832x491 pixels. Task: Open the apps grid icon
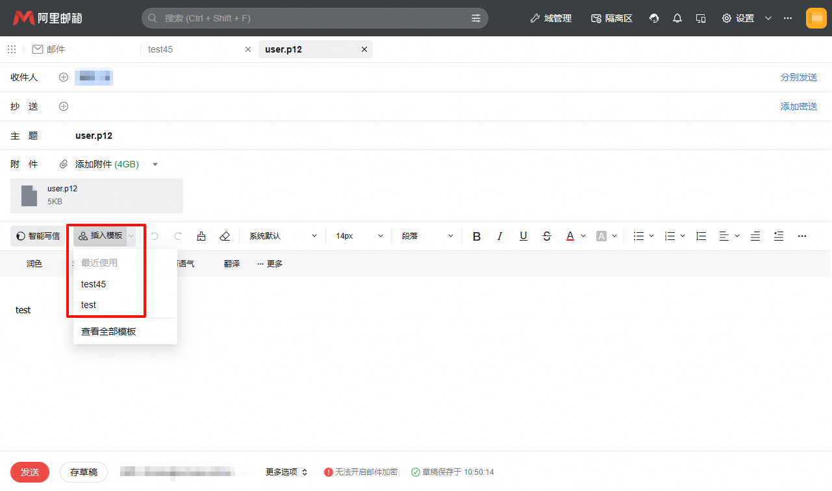point(12,49)
